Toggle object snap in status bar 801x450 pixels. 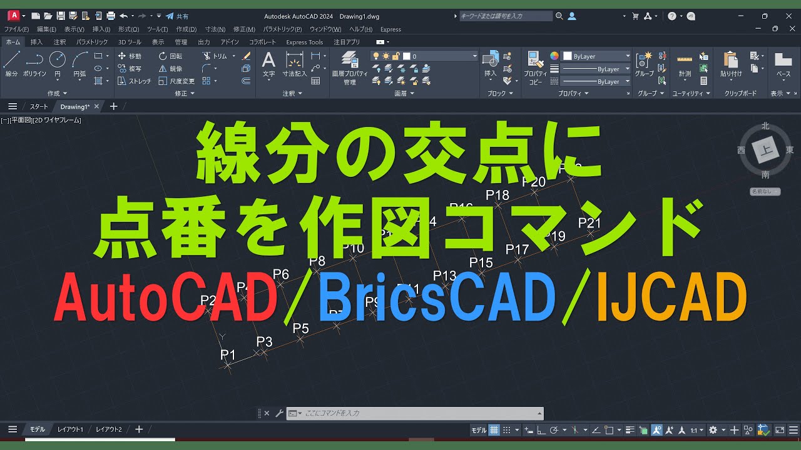[608, 430]
